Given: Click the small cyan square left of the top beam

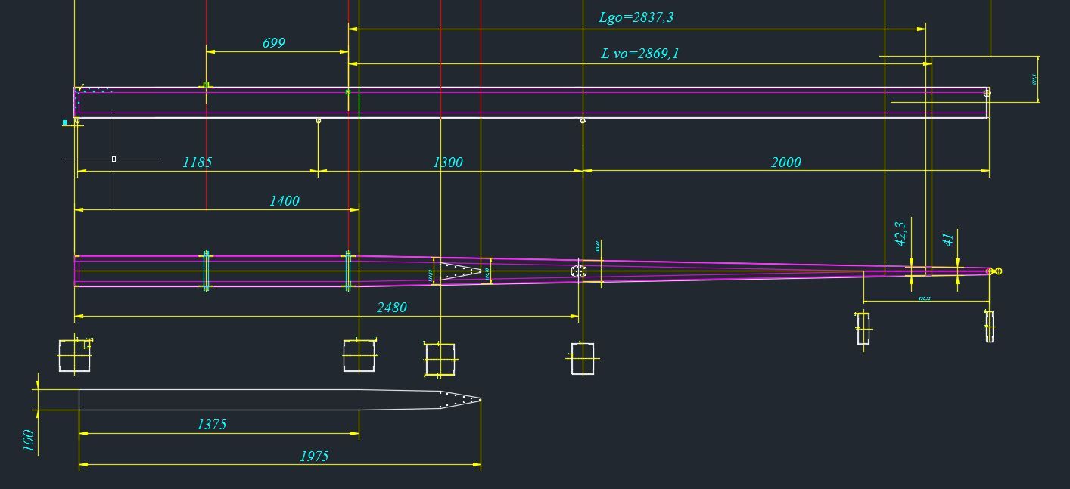Looking at the screenshot, I should [66, 121].
